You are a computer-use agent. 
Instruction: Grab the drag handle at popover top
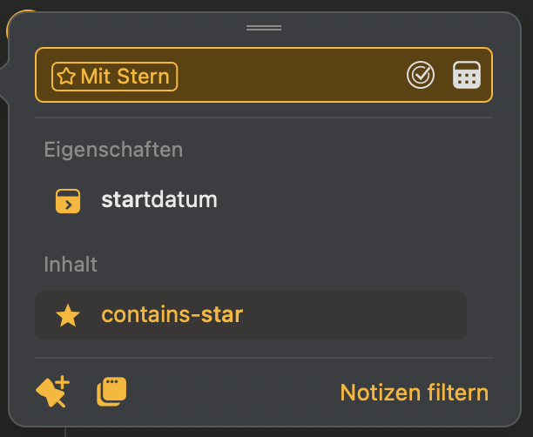tap(264, 28)
